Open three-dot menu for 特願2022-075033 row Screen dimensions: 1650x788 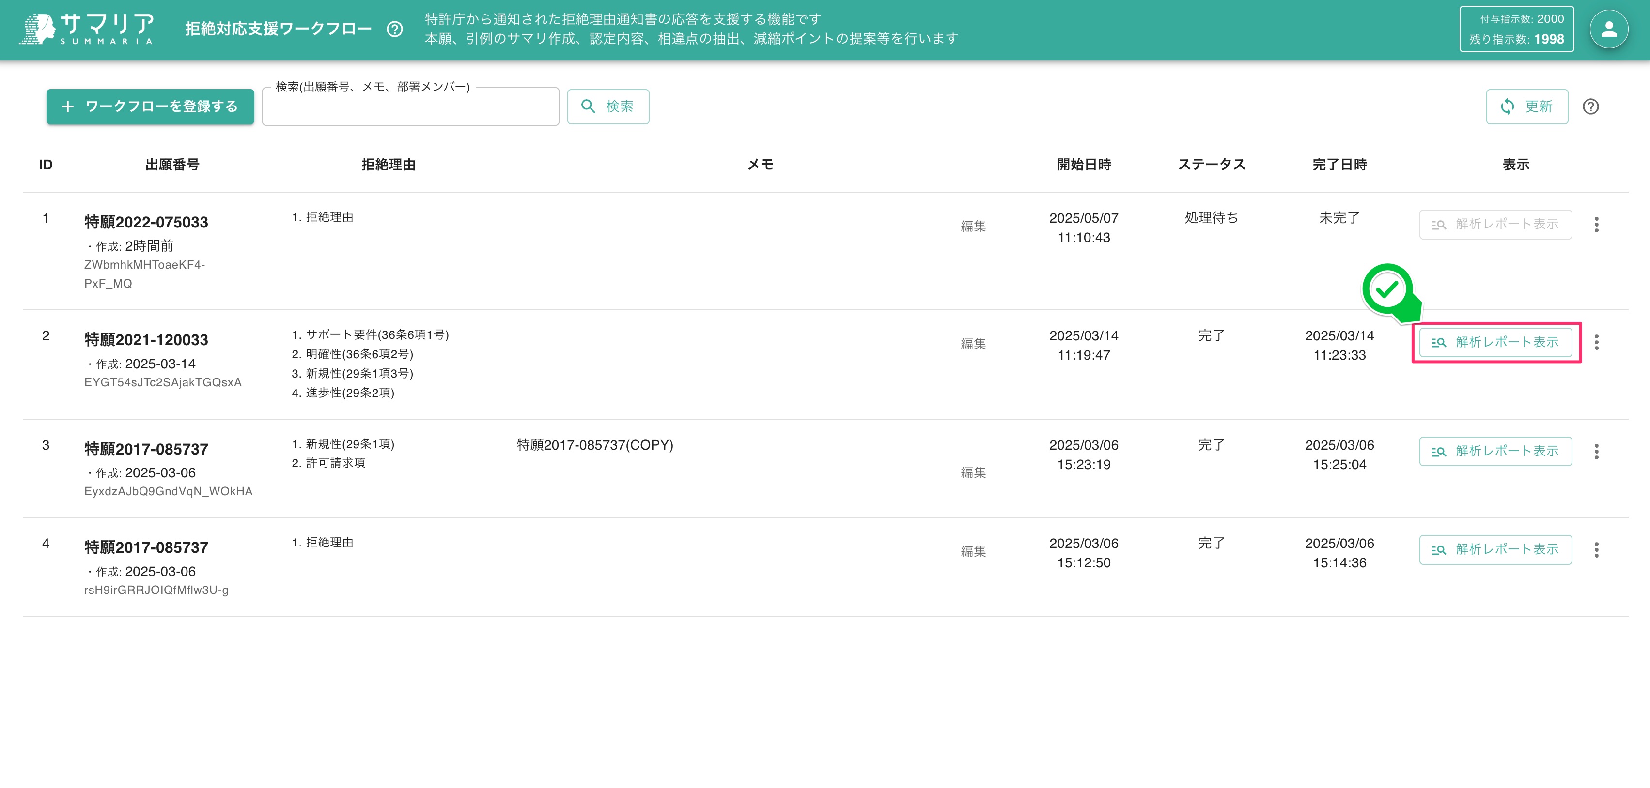point(1596,225)
